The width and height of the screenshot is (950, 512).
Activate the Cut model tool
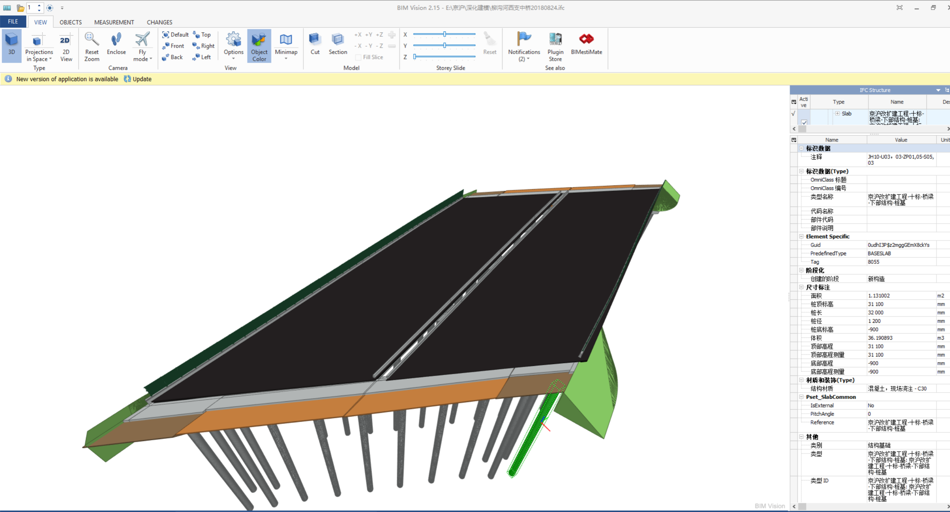point(315,45)
